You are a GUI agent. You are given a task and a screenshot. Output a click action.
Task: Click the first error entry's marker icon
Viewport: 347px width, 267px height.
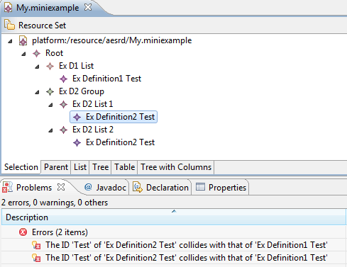pos(36,245)
